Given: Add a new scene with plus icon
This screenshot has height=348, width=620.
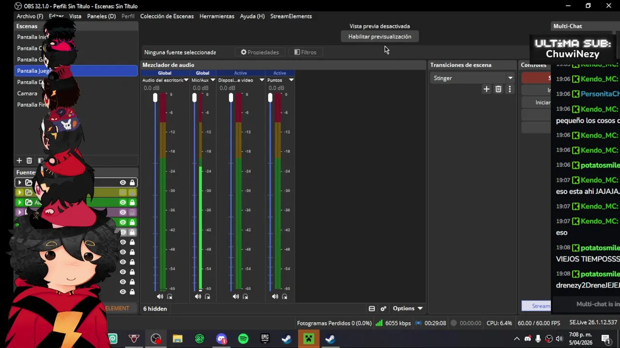Looking at the screenshot, I should [19, 160].
